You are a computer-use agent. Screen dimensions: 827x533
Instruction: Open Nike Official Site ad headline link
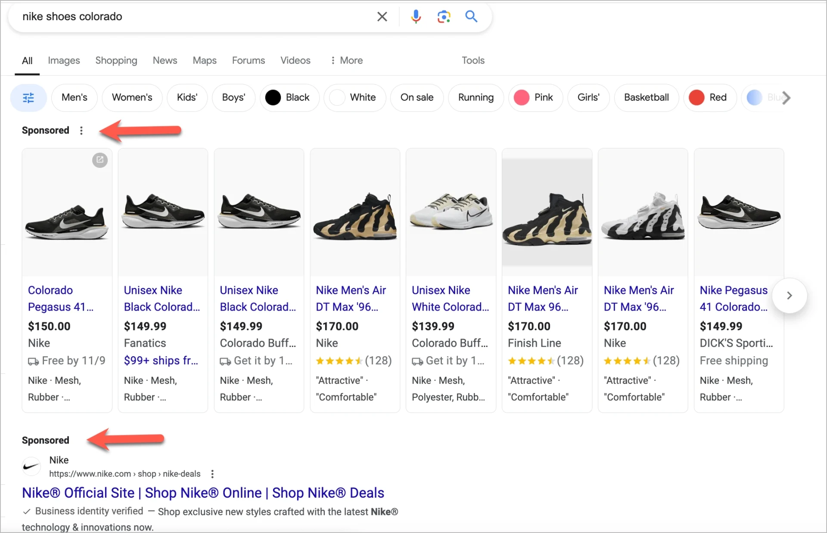[203, 493]
